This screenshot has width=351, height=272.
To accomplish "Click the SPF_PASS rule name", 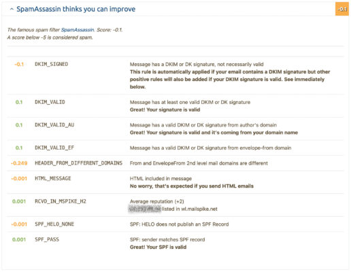I will pyautogui.click(x=47, y=239).
